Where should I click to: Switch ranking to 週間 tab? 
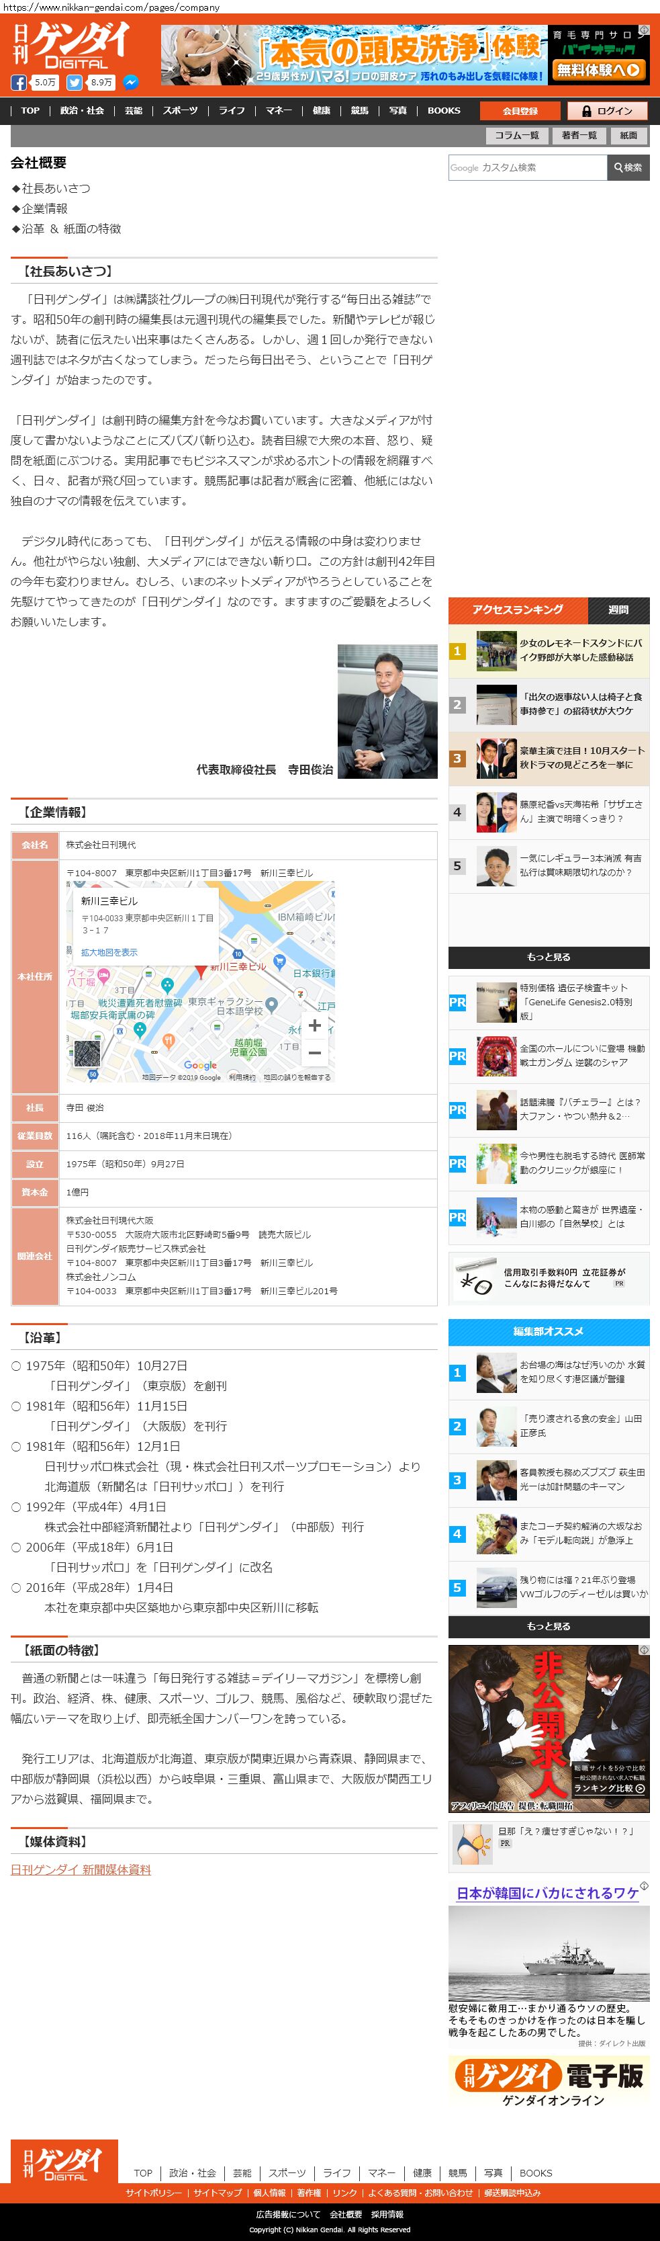(618, 610)
